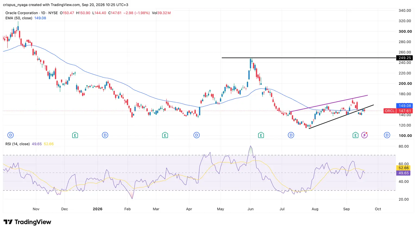Open the earnings marker in March
Viewport: 417px width, 231px height.
point(165,135)
